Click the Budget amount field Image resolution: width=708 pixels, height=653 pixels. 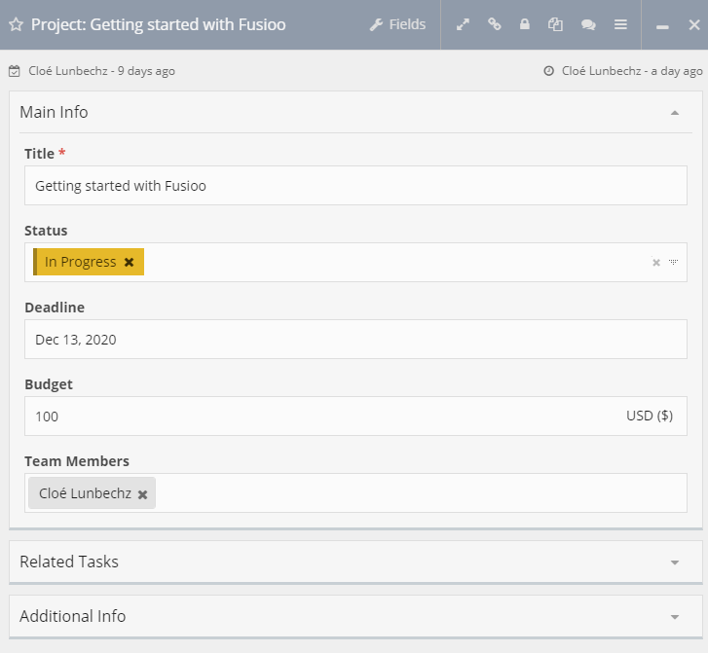point(321,417)
